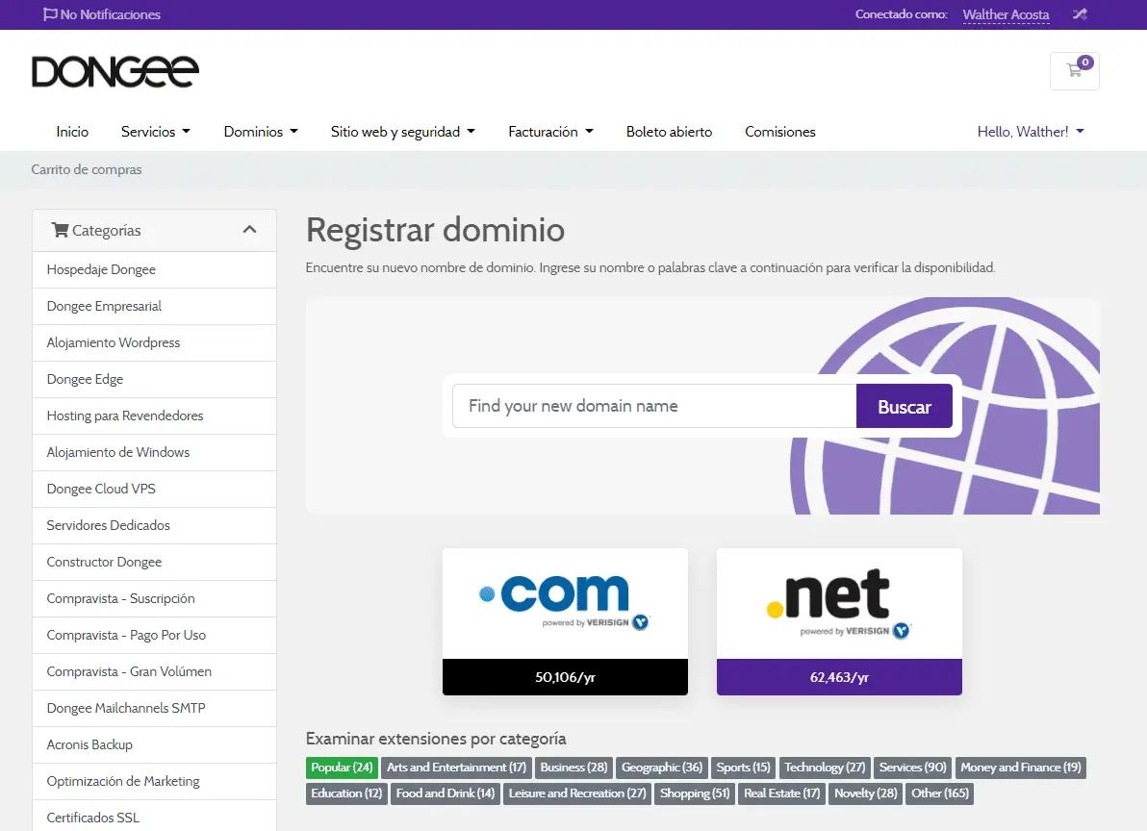
Task: Open Alojamiento de Windows category
Action: tap(154, 452)
